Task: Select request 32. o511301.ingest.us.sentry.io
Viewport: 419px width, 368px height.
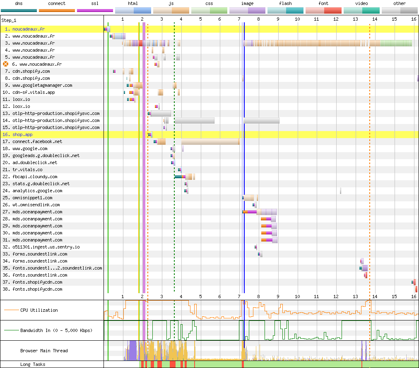Action: point(41,247)
